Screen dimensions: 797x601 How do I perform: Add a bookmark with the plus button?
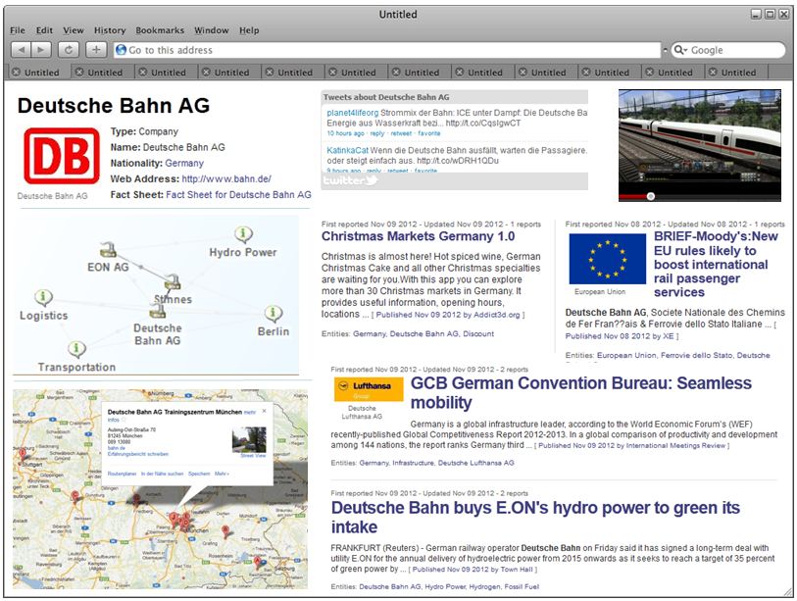click(x=96, y=50)
